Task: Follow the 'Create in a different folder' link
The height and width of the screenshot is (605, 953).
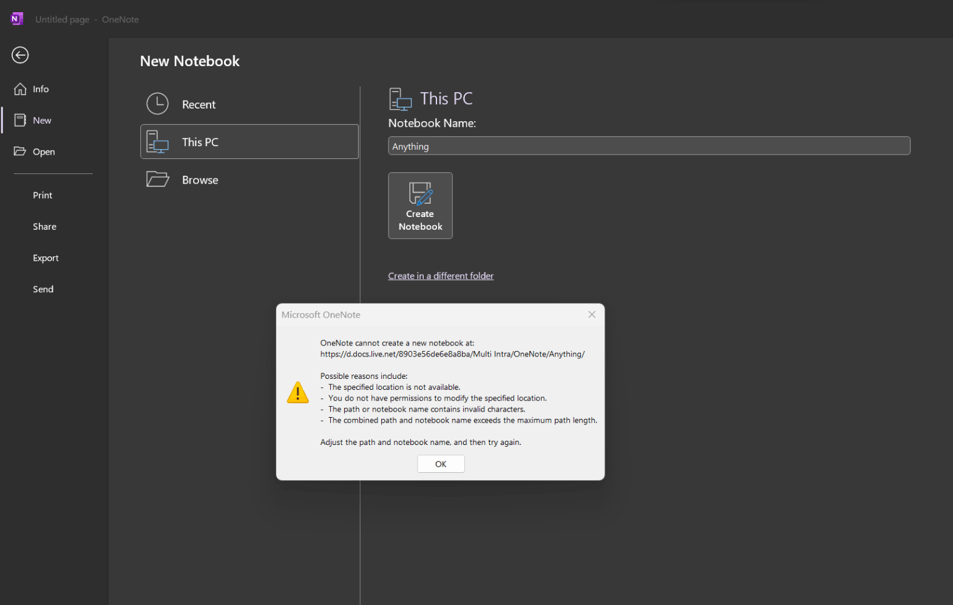Action: (x=441, y=276)
